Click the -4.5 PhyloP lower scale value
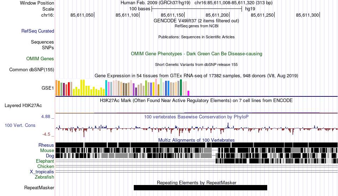This screenshot has height=196, width=338. pyautogui.click(x=46, y=134)
